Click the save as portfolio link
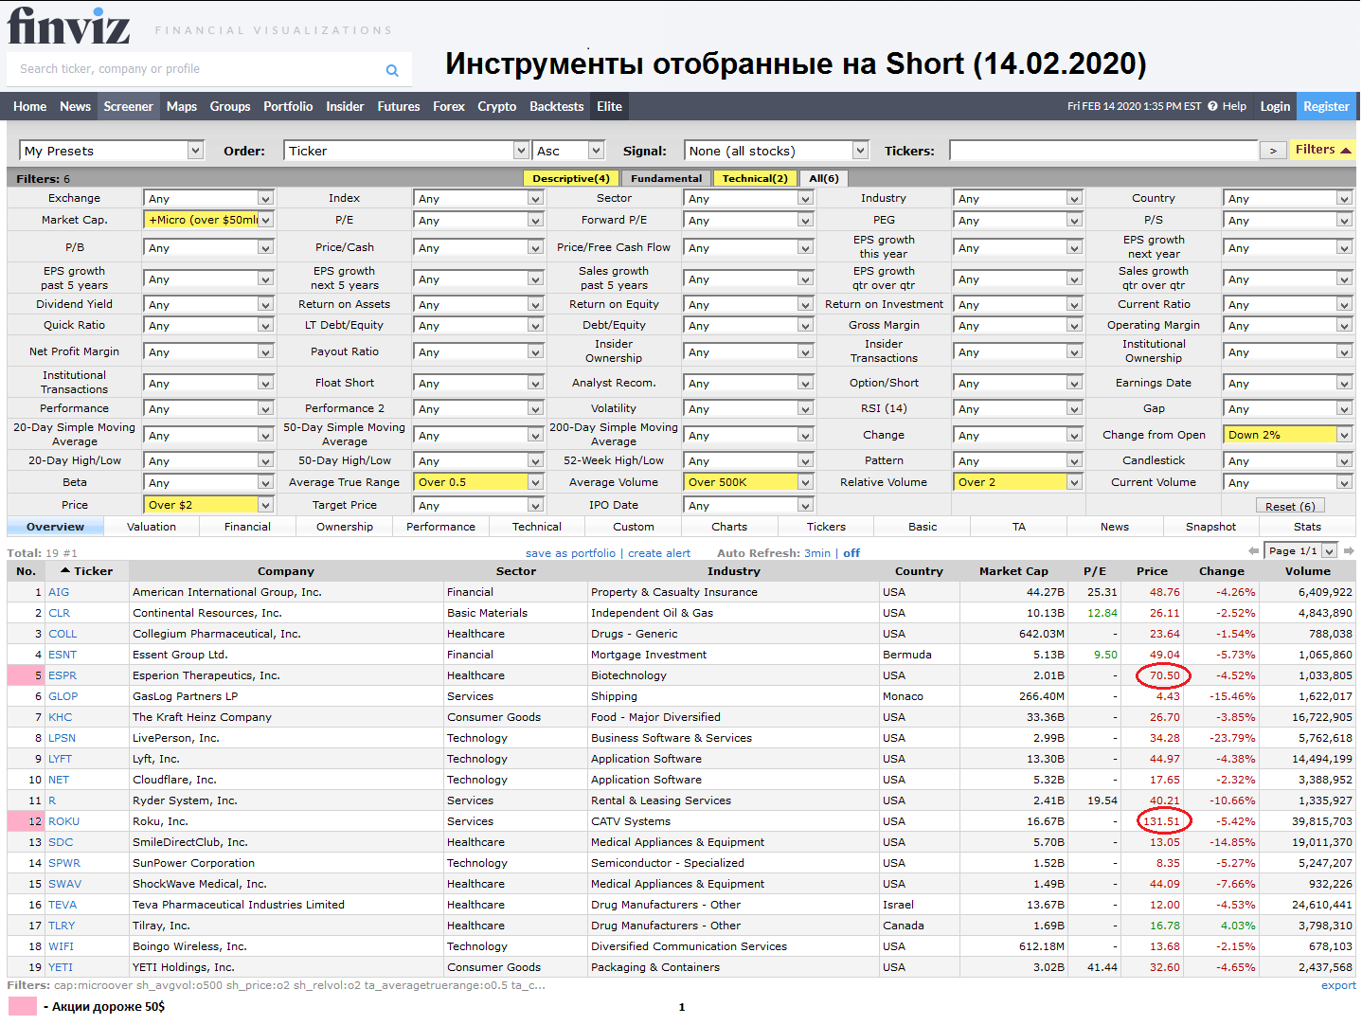 click(x=570, y=553)
